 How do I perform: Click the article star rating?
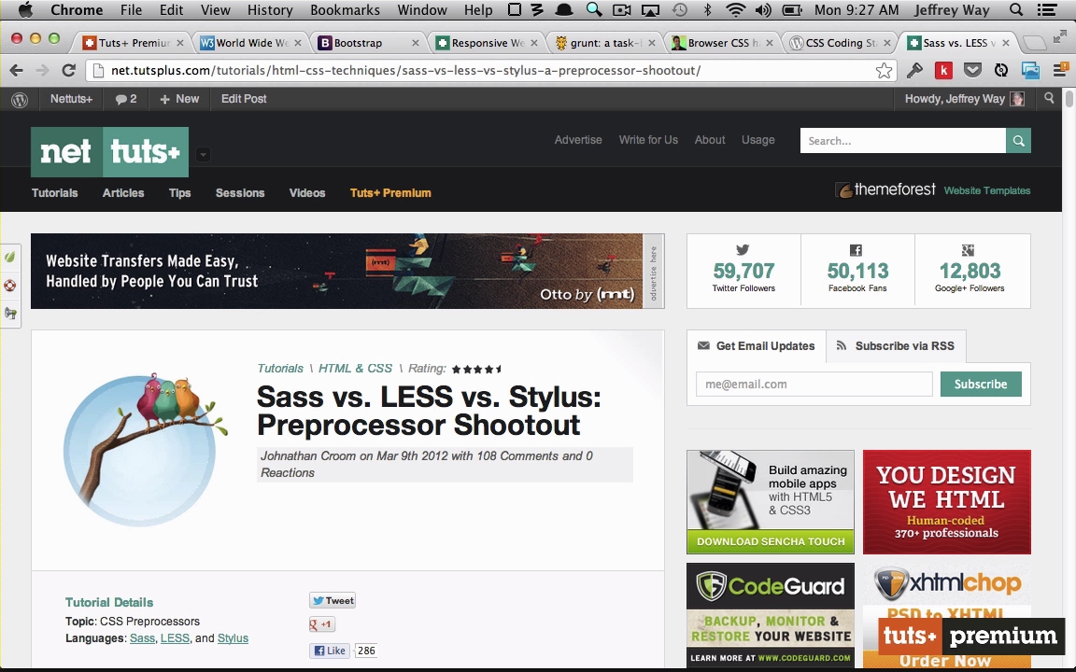point(476,369)
